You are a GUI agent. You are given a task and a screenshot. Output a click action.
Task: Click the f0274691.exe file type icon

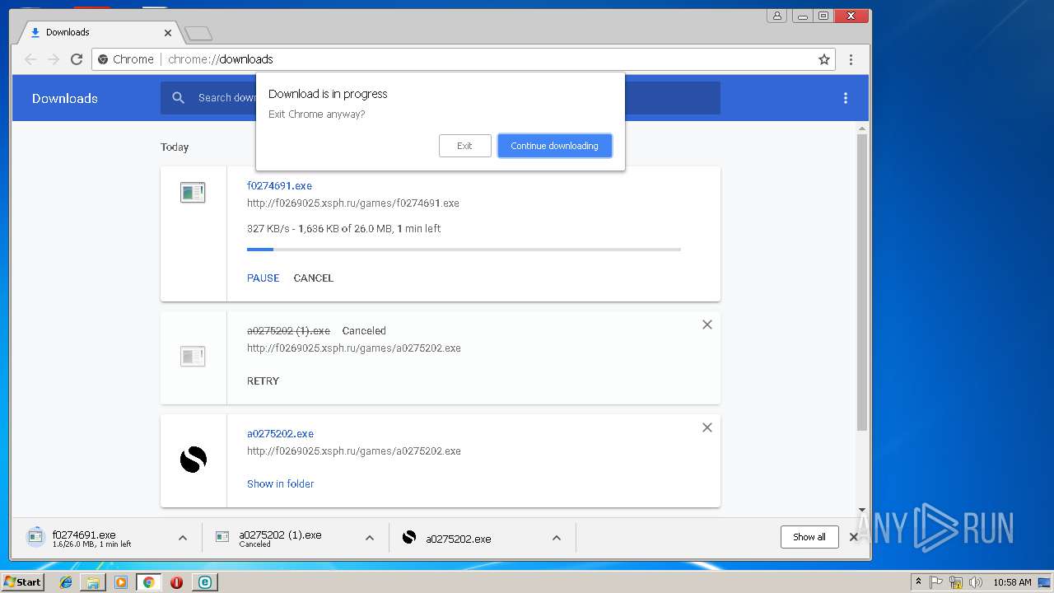pyautogui.click(x=193, y=193)
